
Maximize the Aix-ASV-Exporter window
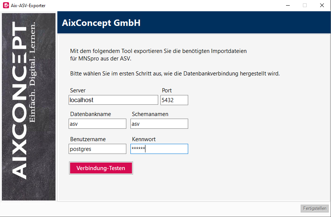(305, 5)
